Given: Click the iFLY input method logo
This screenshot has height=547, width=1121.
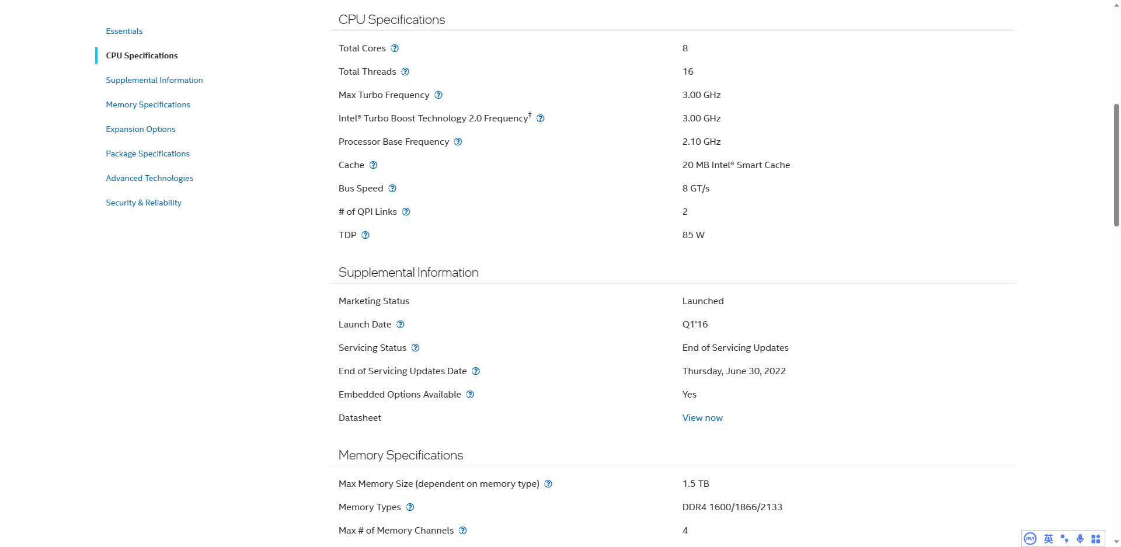Looking at the screenshot, I should click(1031, 539).
